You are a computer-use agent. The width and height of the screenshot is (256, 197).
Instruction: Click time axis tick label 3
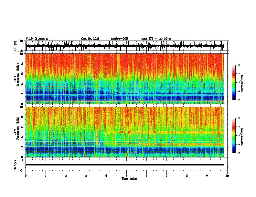[x=86, y=176]
